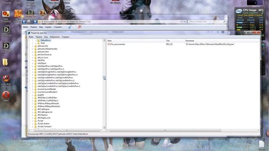Image resolution: width=269 pixels, height=151 pixels.
Task: Expand jetAudio.EQ key
Action: (x=33, y=46)
